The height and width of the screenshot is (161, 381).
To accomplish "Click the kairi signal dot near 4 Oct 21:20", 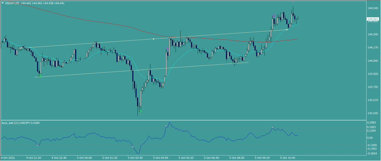I will 37,145.
